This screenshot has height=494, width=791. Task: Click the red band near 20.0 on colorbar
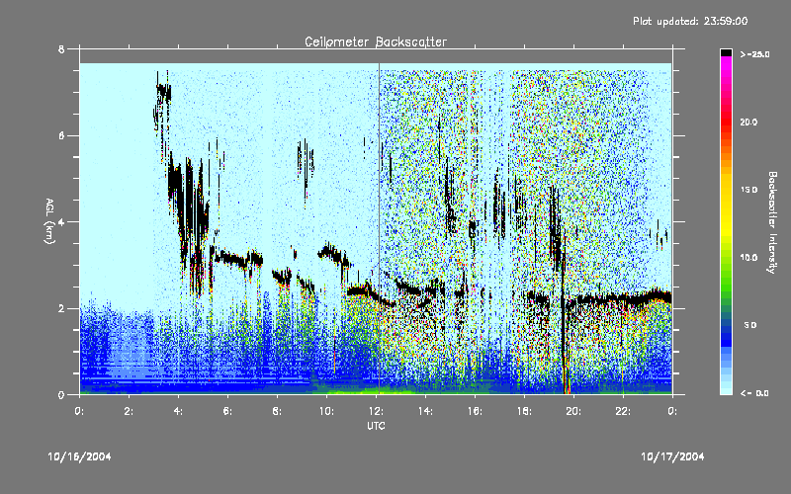(x=726, y=122)
